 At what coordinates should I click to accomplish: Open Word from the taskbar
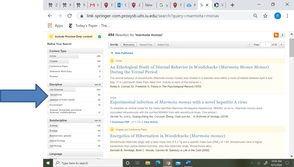(x=188, y=163)
